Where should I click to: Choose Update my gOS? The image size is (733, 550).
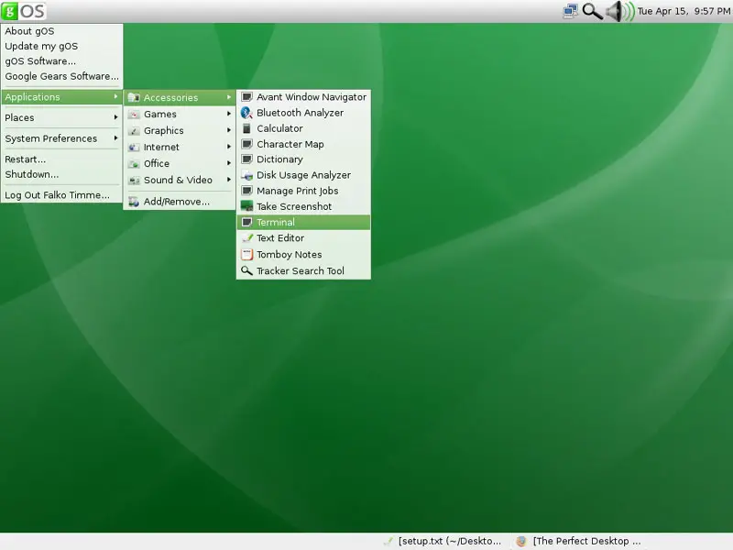61,47
